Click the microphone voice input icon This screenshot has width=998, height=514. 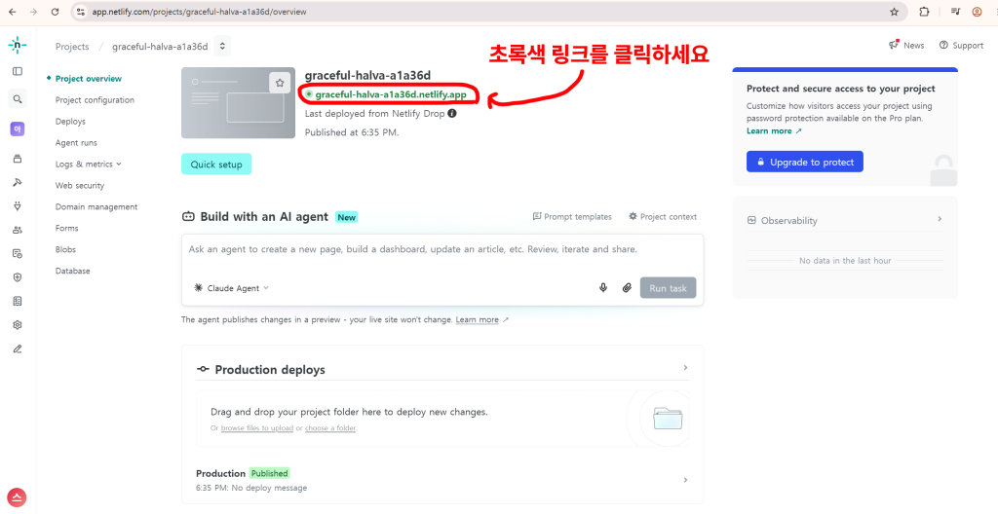point(603,288)
